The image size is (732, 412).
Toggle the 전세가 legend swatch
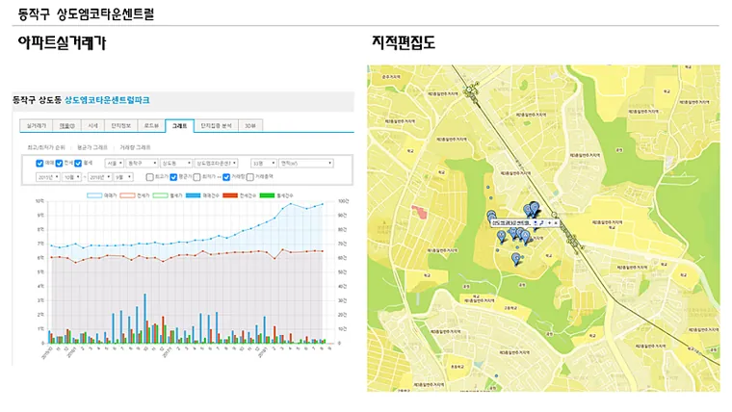[x=127, y=196]
